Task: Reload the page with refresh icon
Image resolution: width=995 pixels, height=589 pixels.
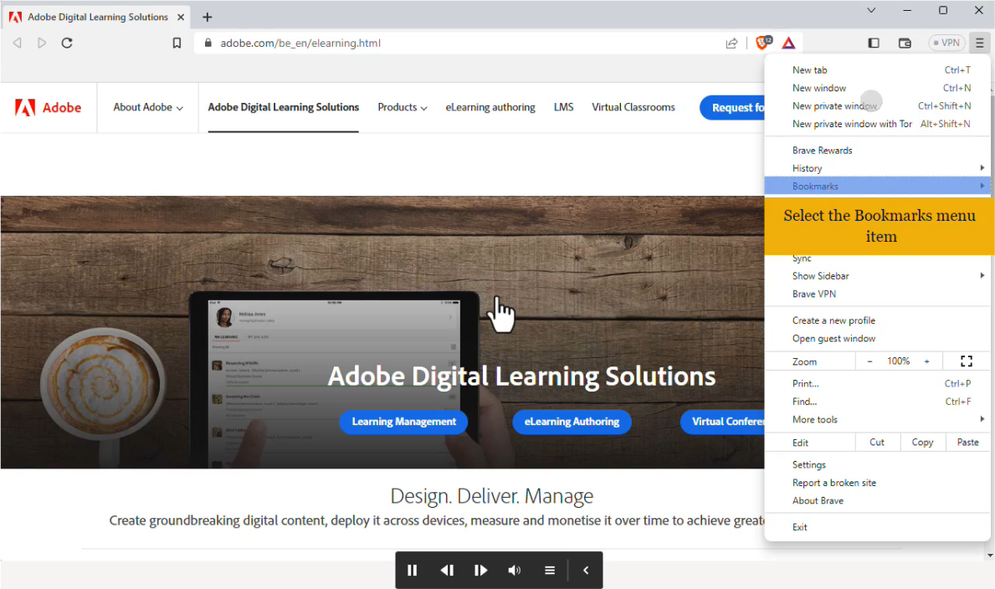Action: click(67, 43)
